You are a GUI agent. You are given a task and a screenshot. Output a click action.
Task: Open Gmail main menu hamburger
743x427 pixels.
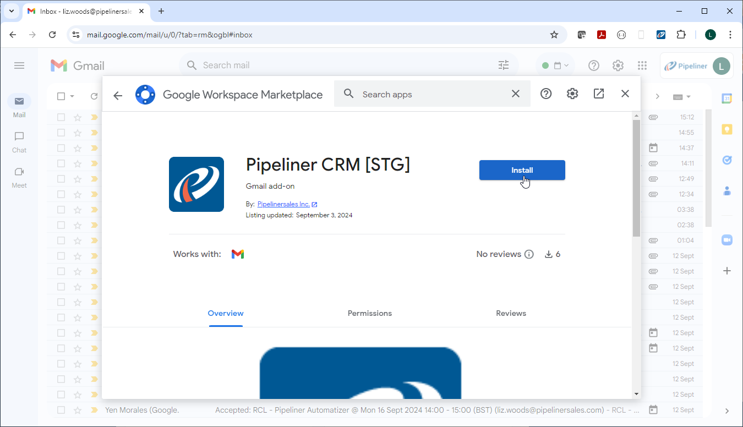19,65
